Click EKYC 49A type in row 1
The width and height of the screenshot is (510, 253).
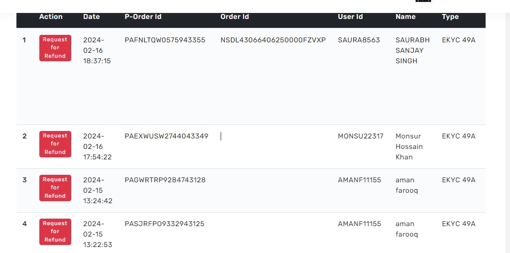point(458,40)
